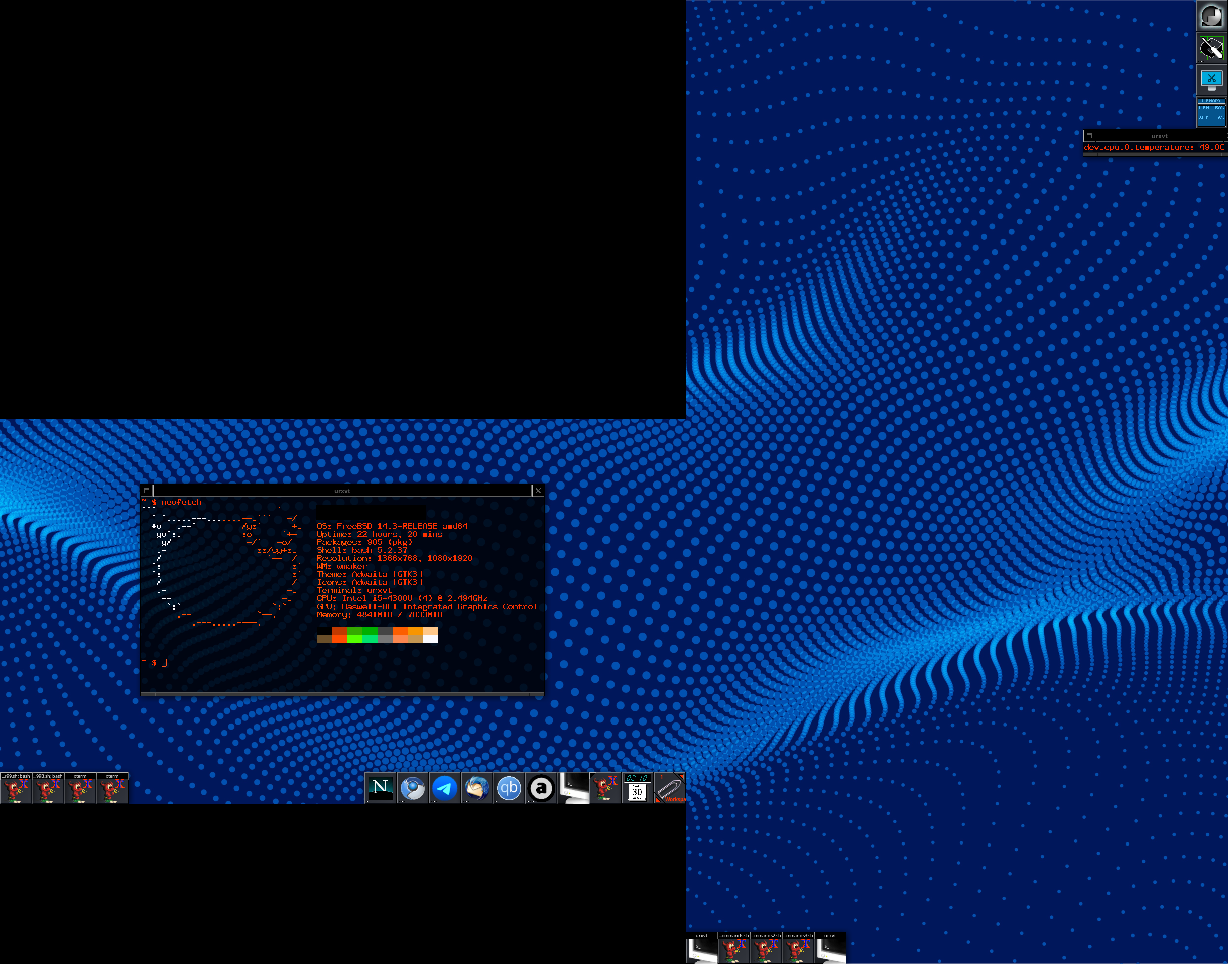Image resolution: width=1228 pixels, height=964 pixels.
Task: Click the monitor with scissors screenshot icon
Action: [1211, 80]
